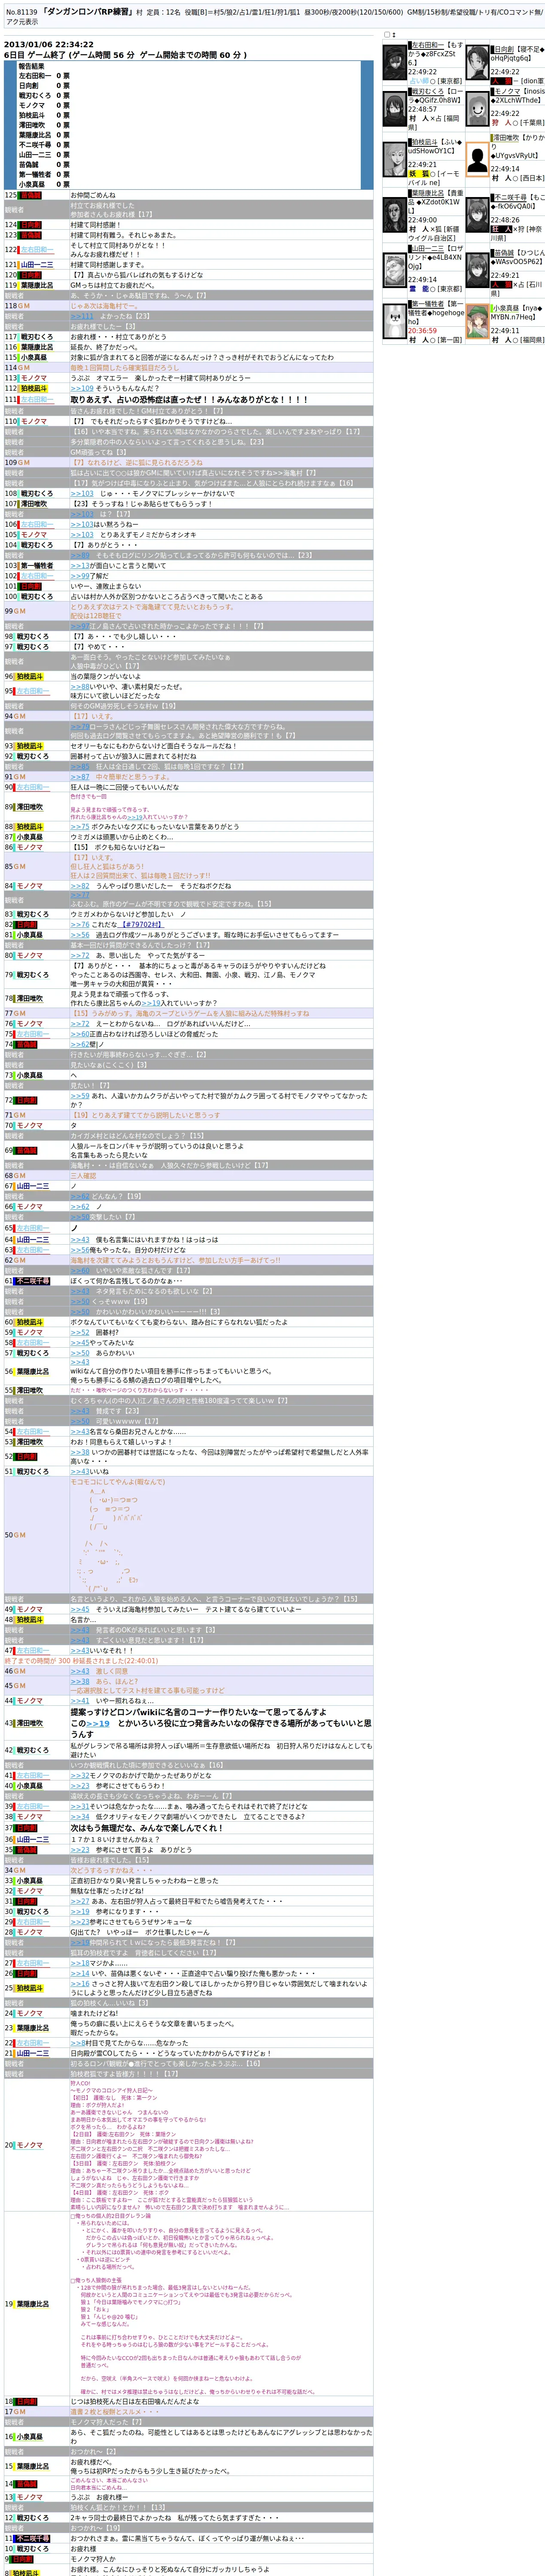The width and height of the screenshot is (545, 2576).
Task: Follow the >>109 anchor in post 112 by 狛枝凪斗
Action: tap(82, 388)
